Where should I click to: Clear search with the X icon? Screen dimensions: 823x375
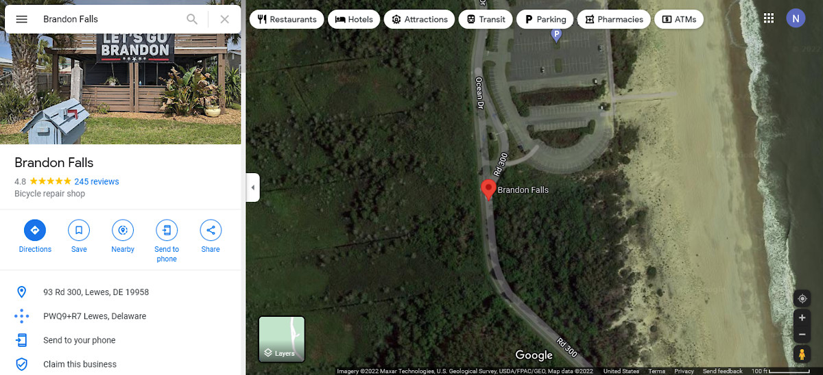(224, 19)
